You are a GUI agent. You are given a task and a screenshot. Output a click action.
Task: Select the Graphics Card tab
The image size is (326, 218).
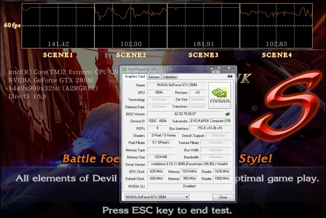135,76
